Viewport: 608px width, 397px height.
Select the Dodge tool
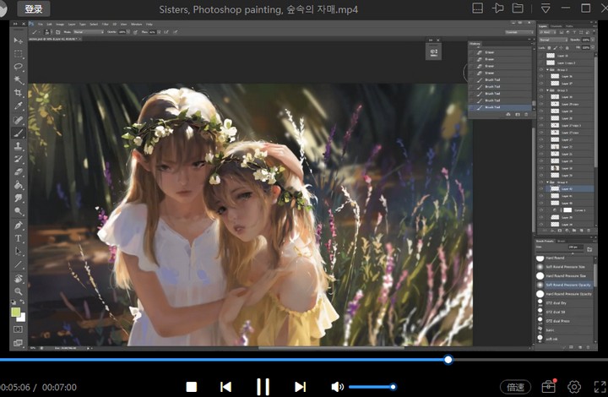click(18, 211)
